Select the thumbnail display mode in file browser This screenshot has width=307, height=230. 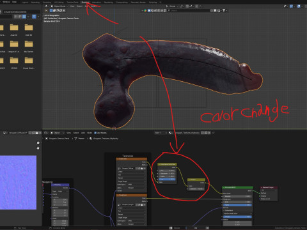pos(24,17)
